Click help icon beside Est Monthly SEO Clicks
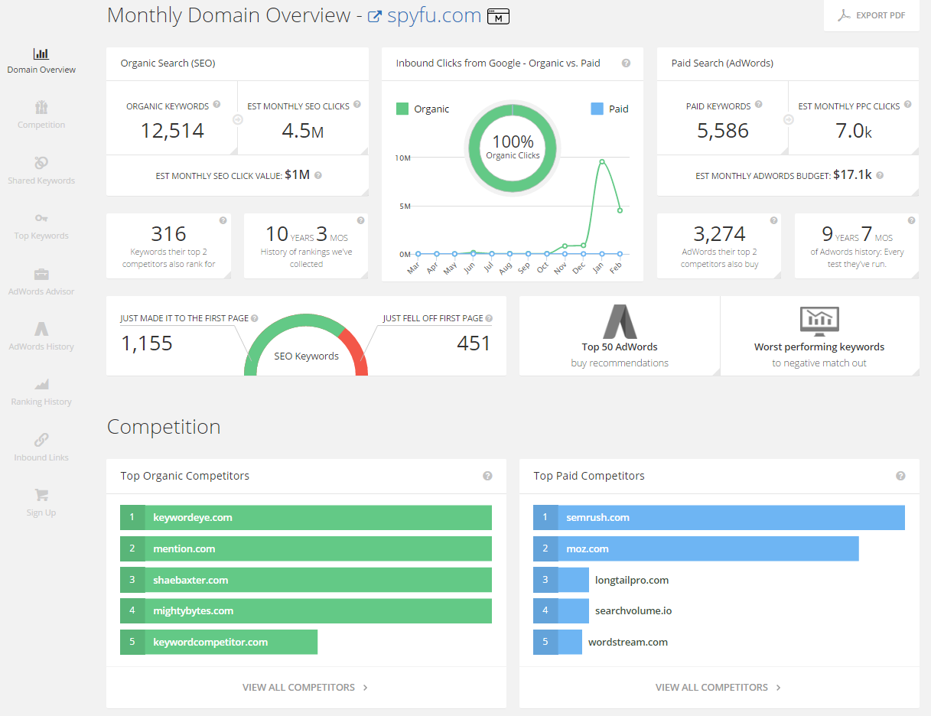 [x=357, y=105]
